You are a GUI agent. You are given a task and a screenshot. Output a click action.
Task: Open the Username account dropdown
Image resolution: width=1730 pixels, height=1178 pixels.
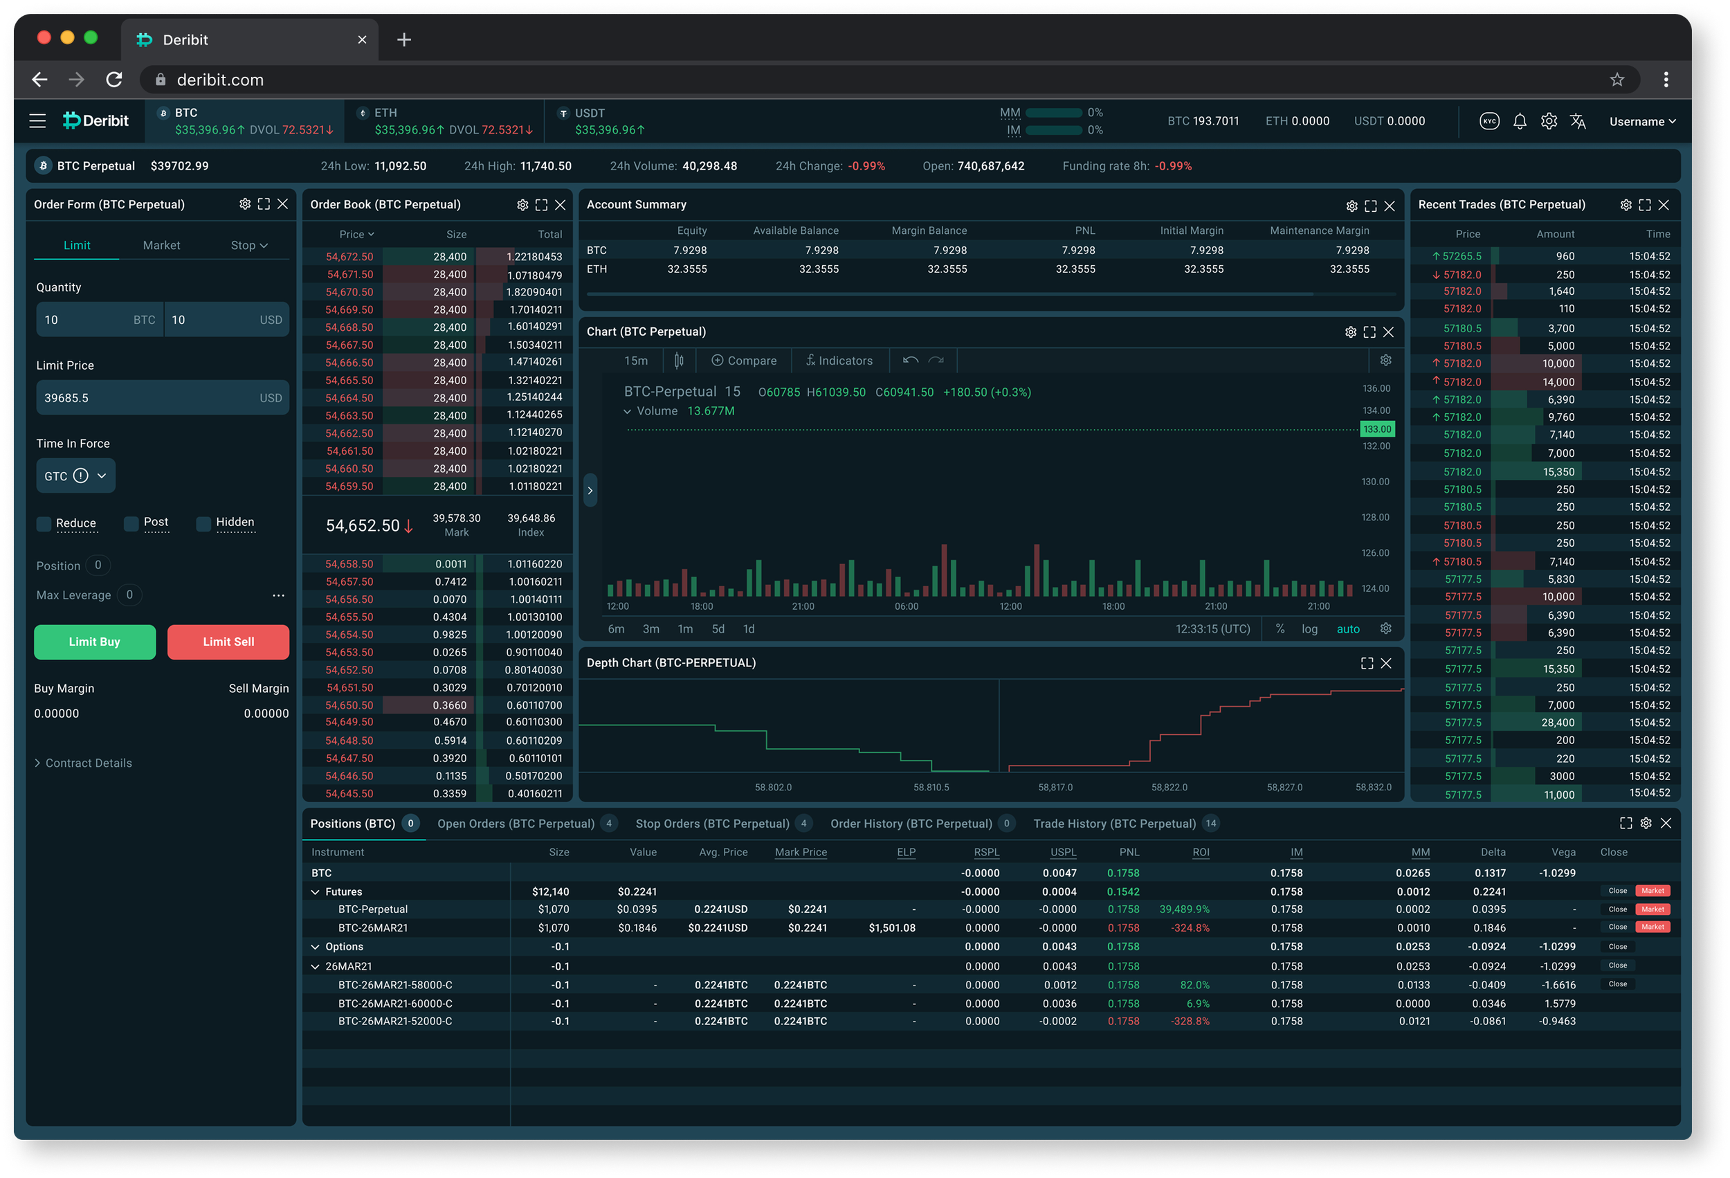[x=1642, y=121]
